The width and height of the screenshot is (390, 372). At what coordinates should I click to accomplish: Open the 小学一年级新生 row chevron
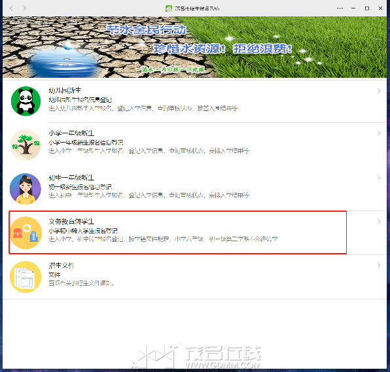379,133
